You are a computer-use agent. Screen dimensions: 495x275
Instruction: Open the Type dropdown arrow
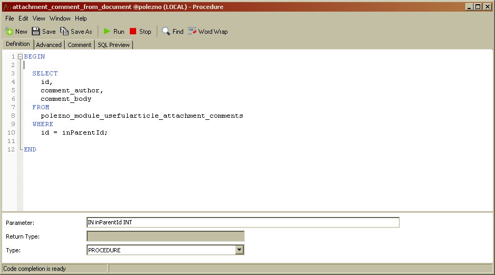point(239,250)
